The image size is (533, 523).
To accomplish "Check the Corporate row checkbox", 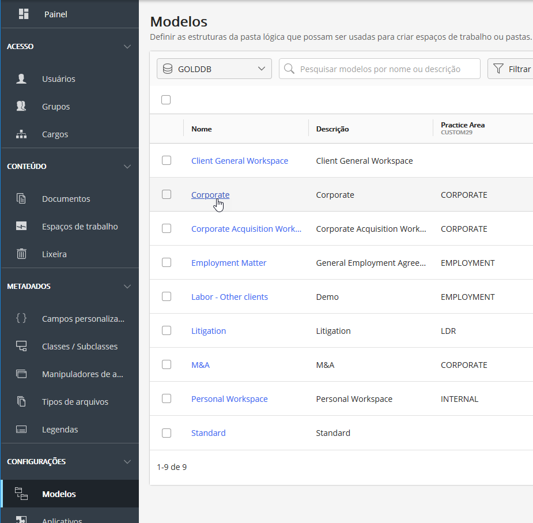I will (x=167, y=194).
